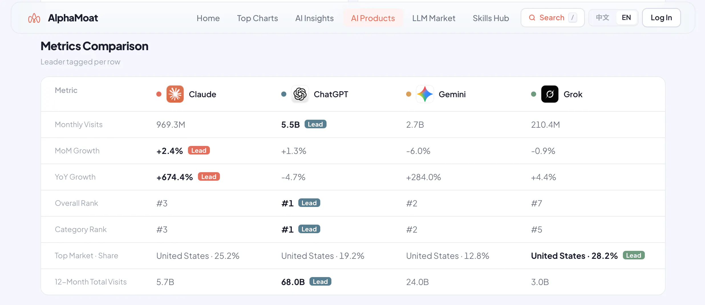Image resolution: width=705 pixels, height=305 pixels.
Task: Open the AI Insights page
Action: click(315, 18)
